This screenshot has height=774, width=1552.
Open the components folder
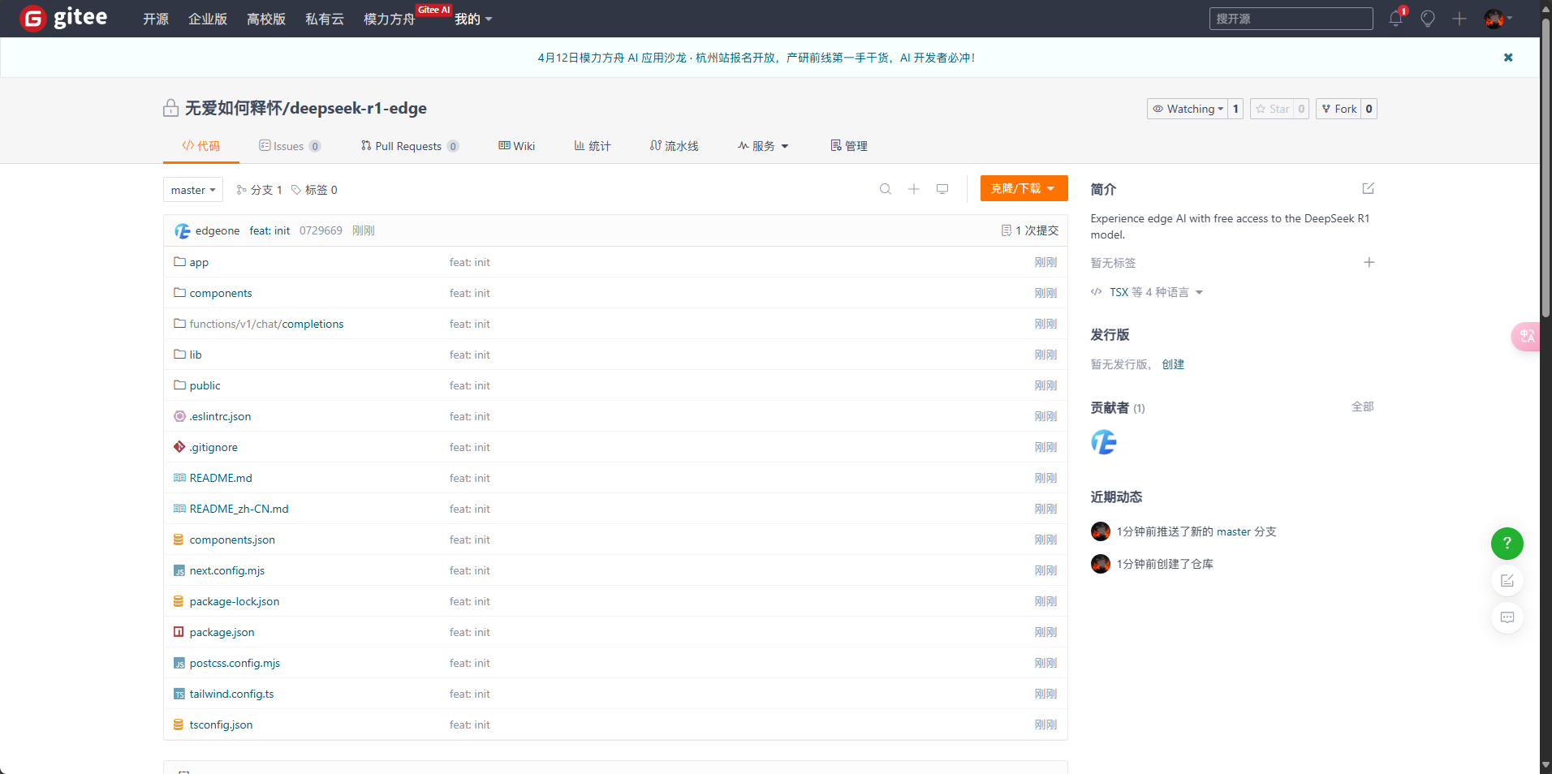pos(221,293)
